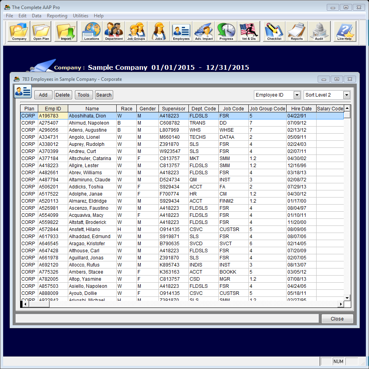This screenshot has height=369, width=369.
Task: Open the Audit building icon
Action: [319, 32]
